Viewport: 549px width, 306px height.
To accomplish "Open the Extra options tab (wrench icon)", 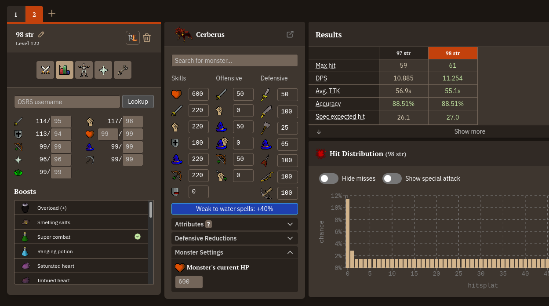I will pyautogui.click(x=123, y=70).
